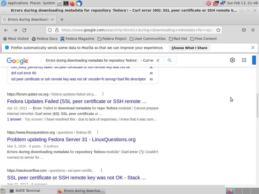The width and height of the screenshot is (259, 194).
Task: Go forward to the next page
Action: 15,30
